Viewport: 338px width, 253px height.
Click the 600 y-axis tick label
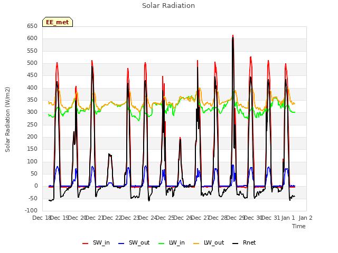32,38
